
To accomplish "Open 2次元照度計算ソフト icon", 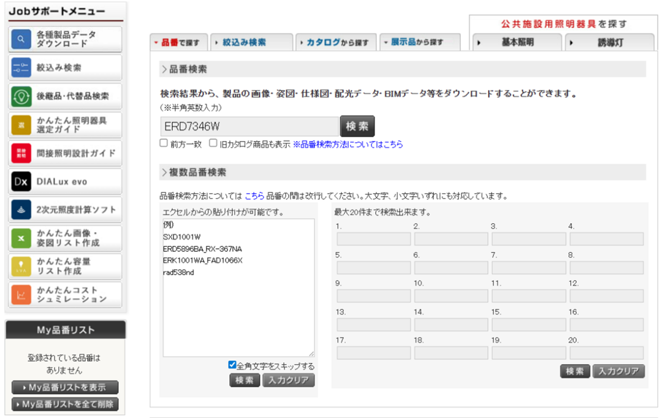I will (21, 210).
